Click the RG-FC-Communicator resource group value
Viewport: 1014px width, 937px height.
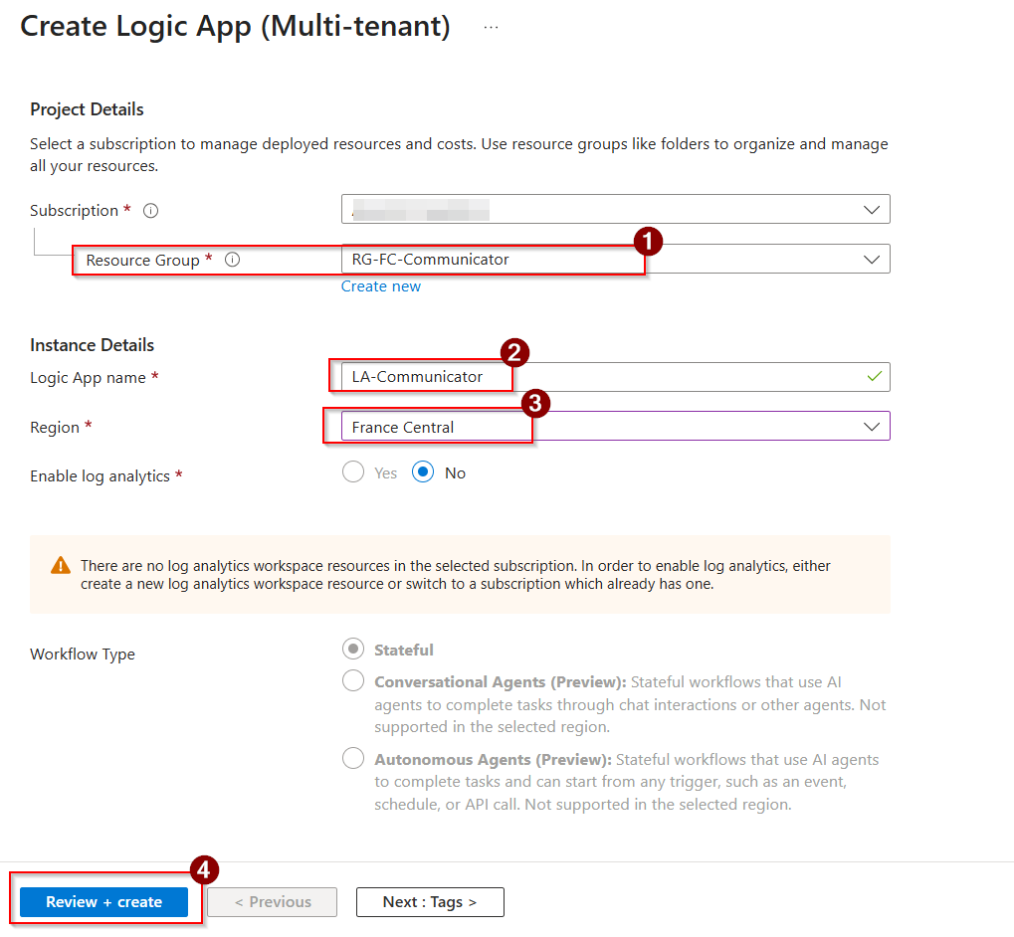tap(431, 260)
